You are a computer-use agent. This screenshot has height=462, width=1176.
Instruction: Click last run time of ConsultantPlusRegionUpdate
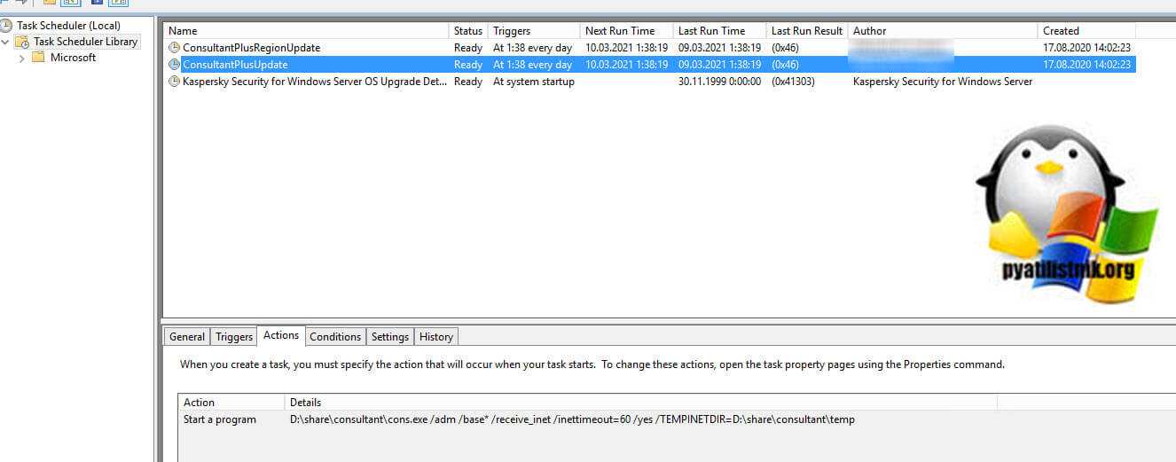pos(719,48)
